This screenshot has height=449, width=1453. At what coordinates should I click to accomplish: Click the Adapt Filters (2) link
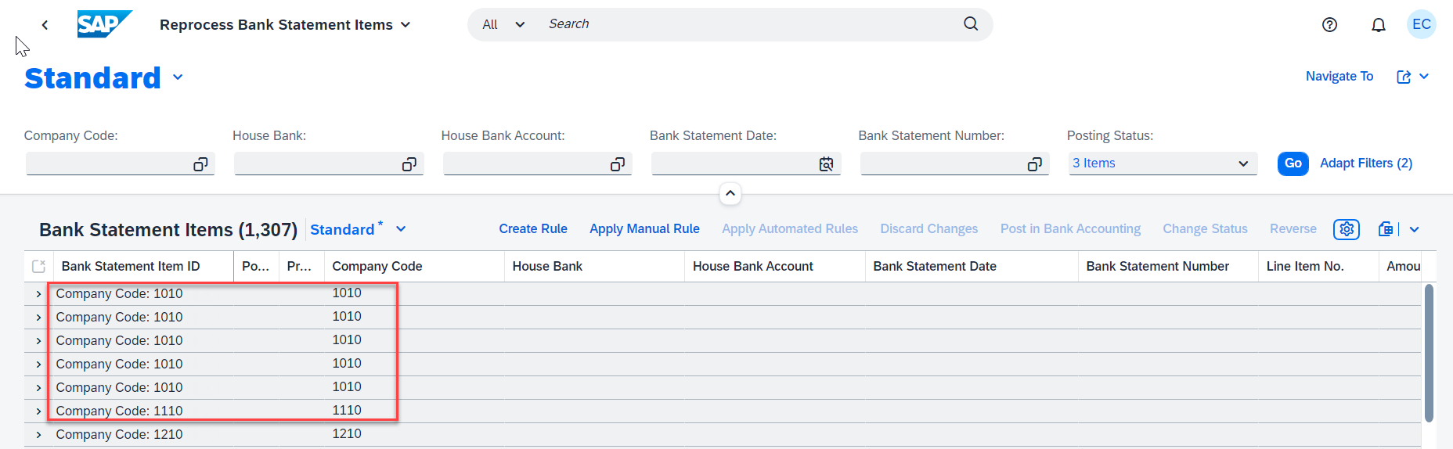[1366, 163]
